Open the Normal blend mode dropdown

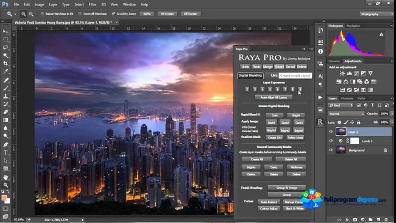(x=346, y=114)
